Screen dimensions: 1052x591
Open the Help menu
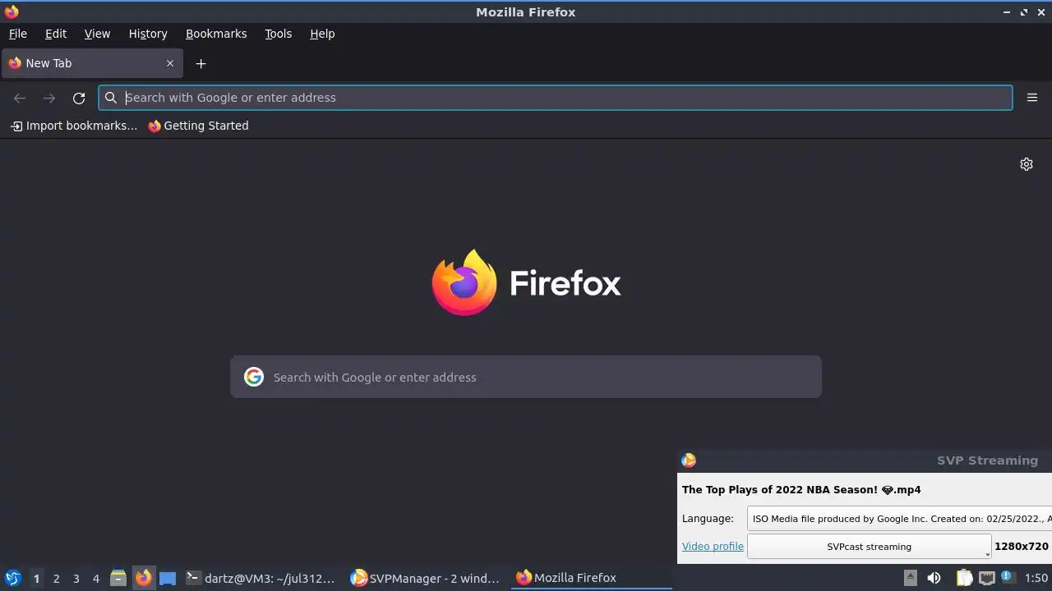tap(322, 34)
